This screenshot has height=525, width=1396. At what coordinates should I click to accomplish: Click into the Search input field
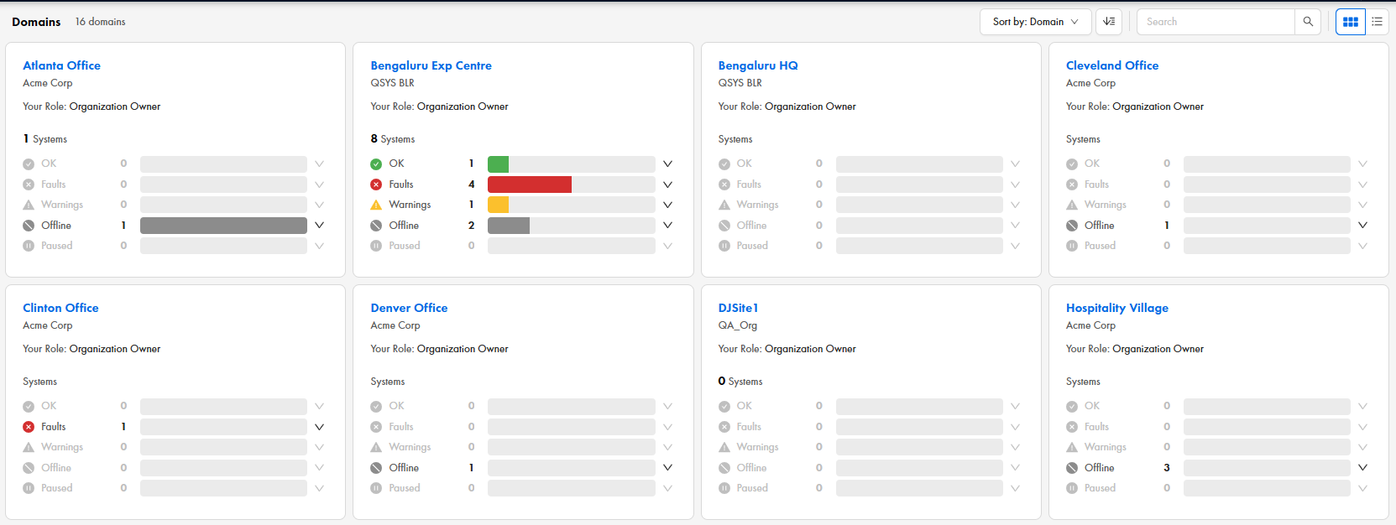pyautogui.click(x=1215, y=22)
